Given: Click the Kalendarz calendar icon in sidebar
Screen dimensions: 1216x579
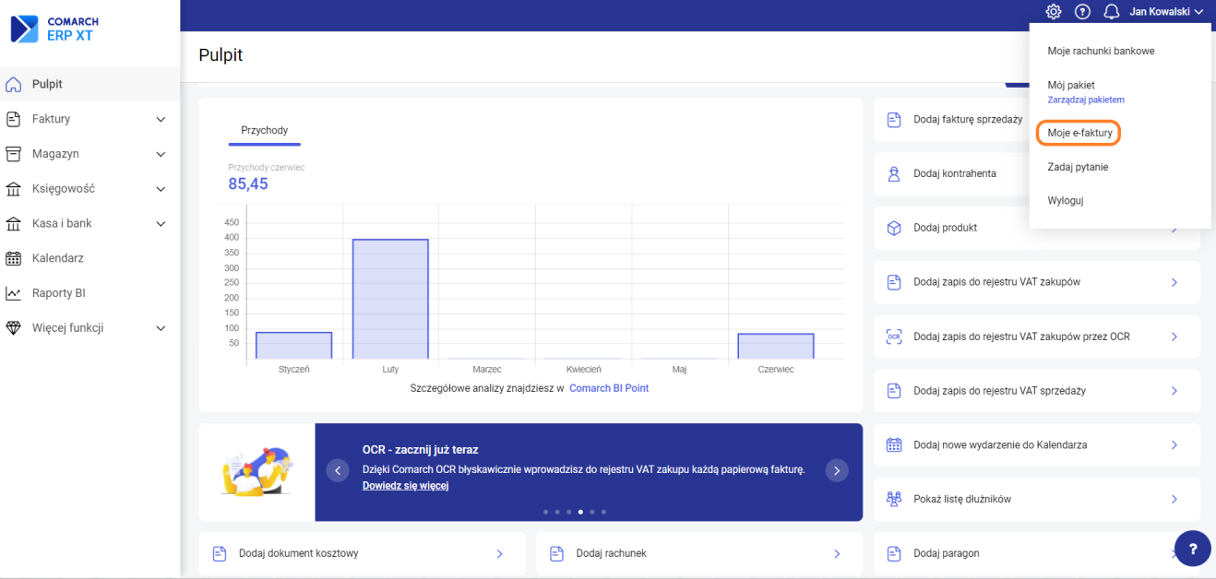Looking at the screenshot, I should point(14,258).
